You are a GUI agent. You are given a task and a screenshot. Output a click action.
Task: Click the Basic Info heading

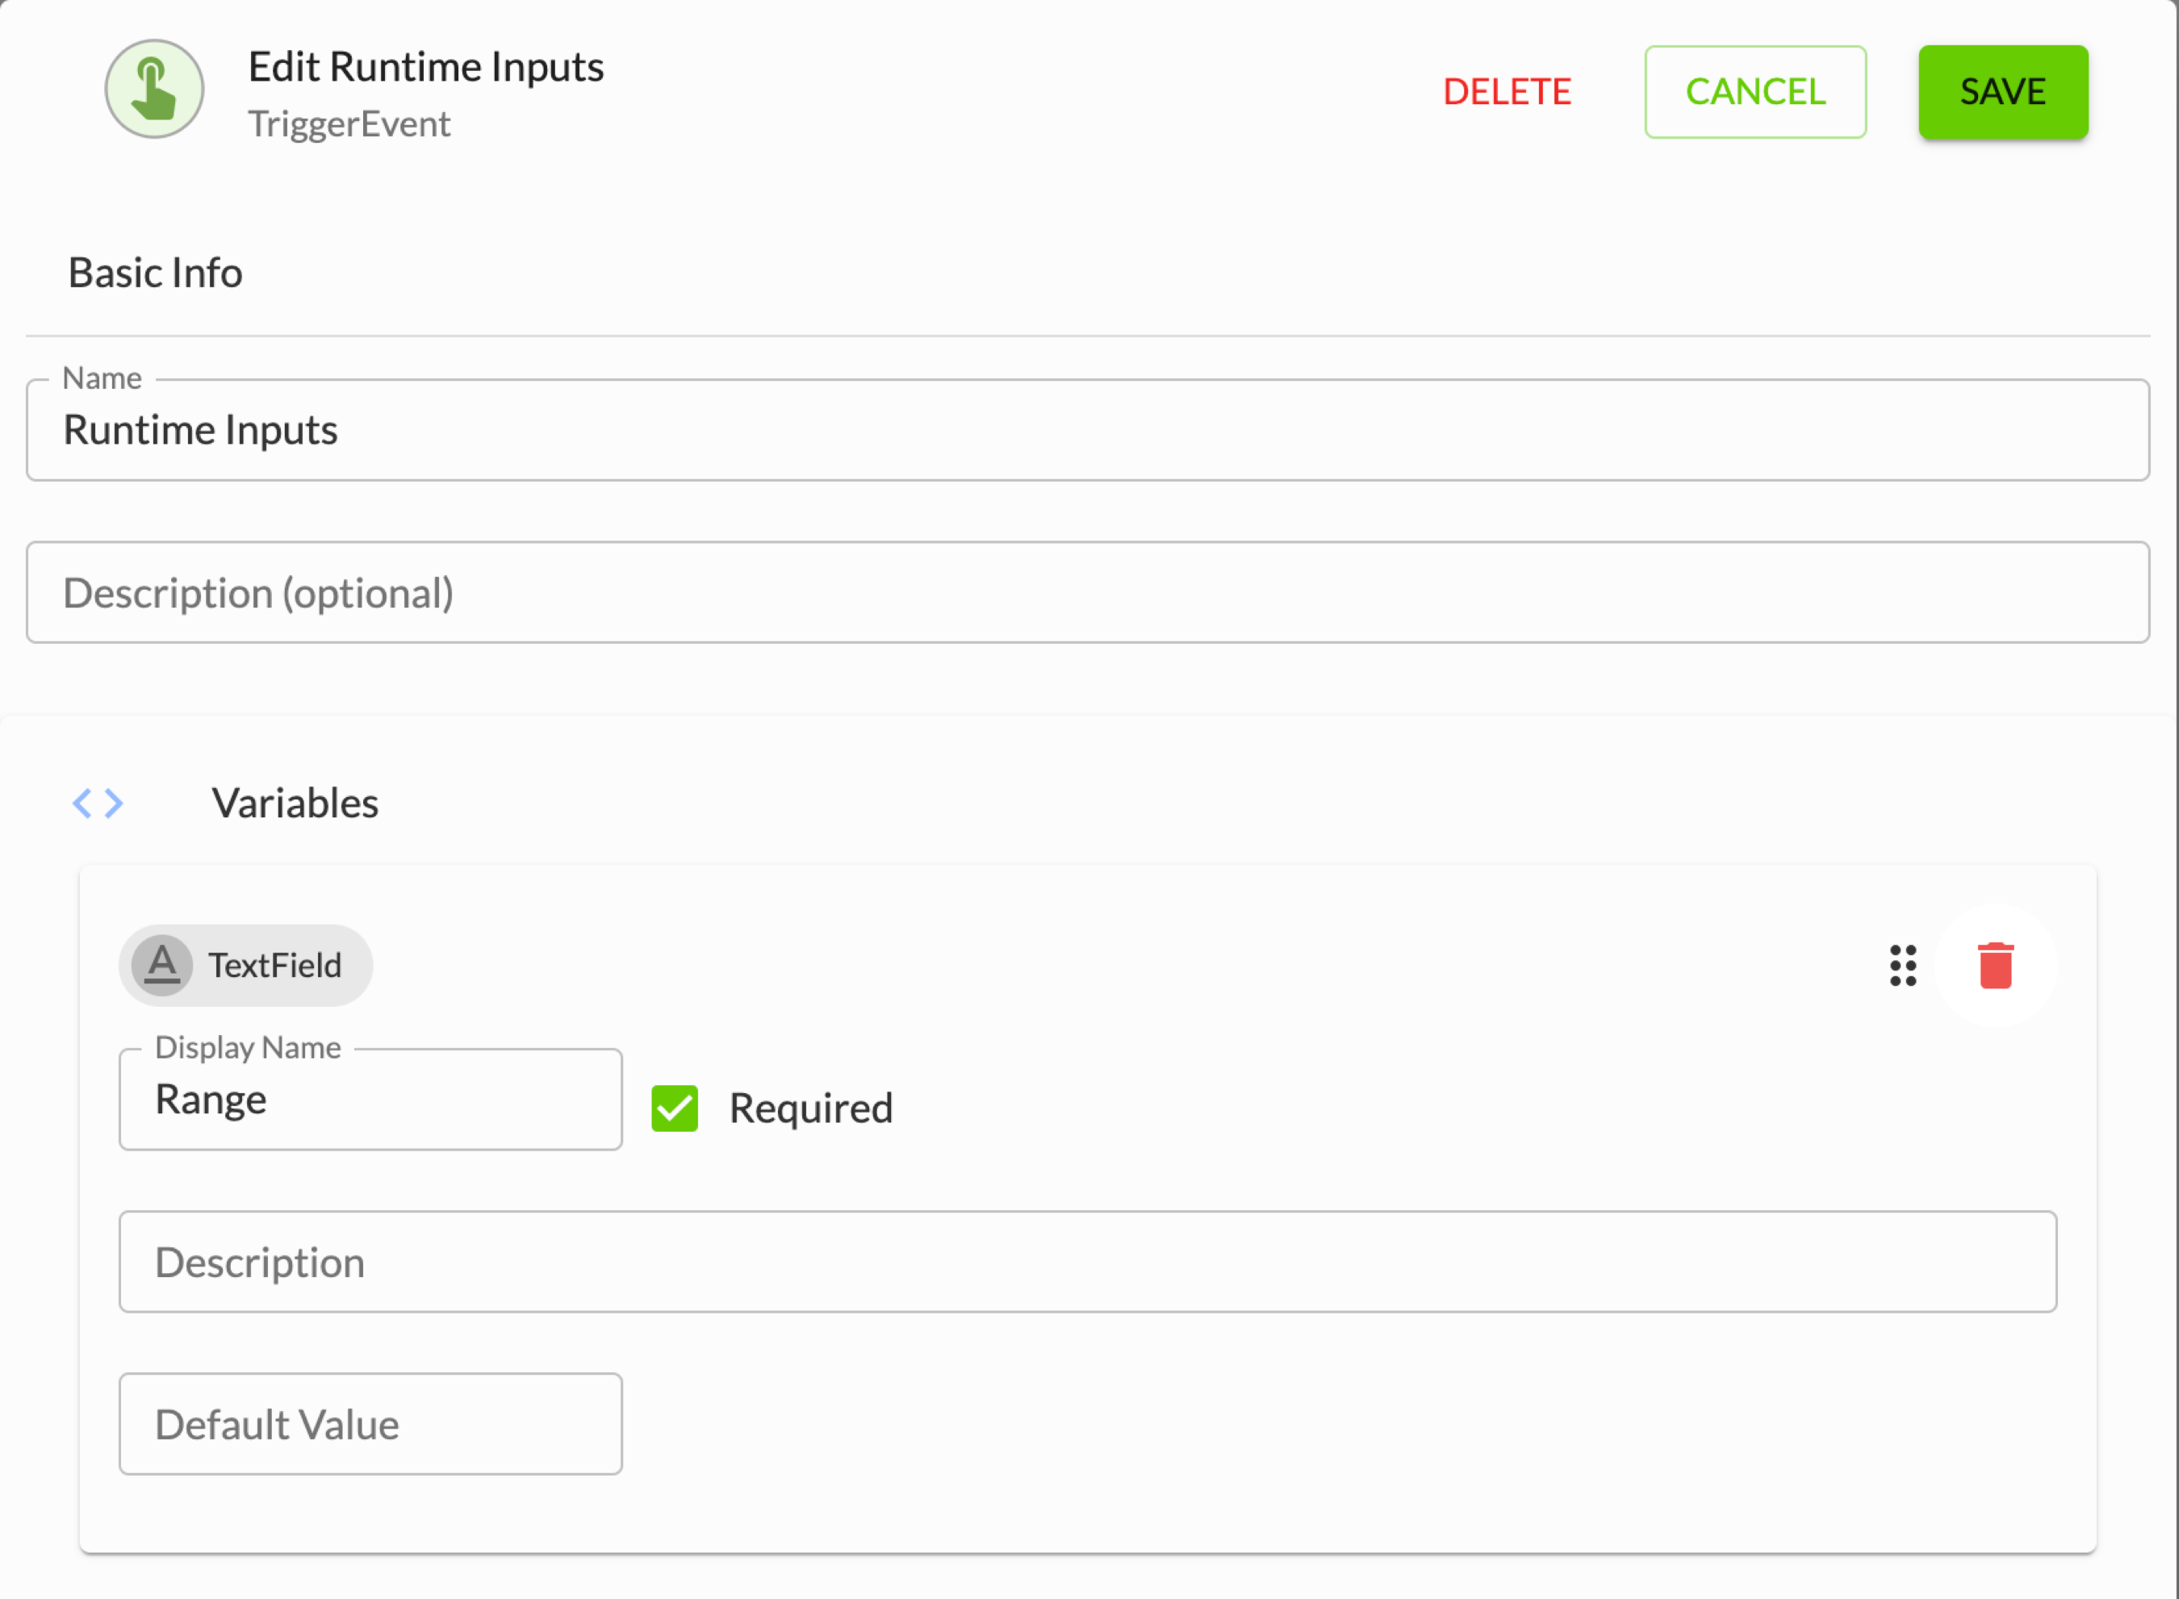[155, 273]
